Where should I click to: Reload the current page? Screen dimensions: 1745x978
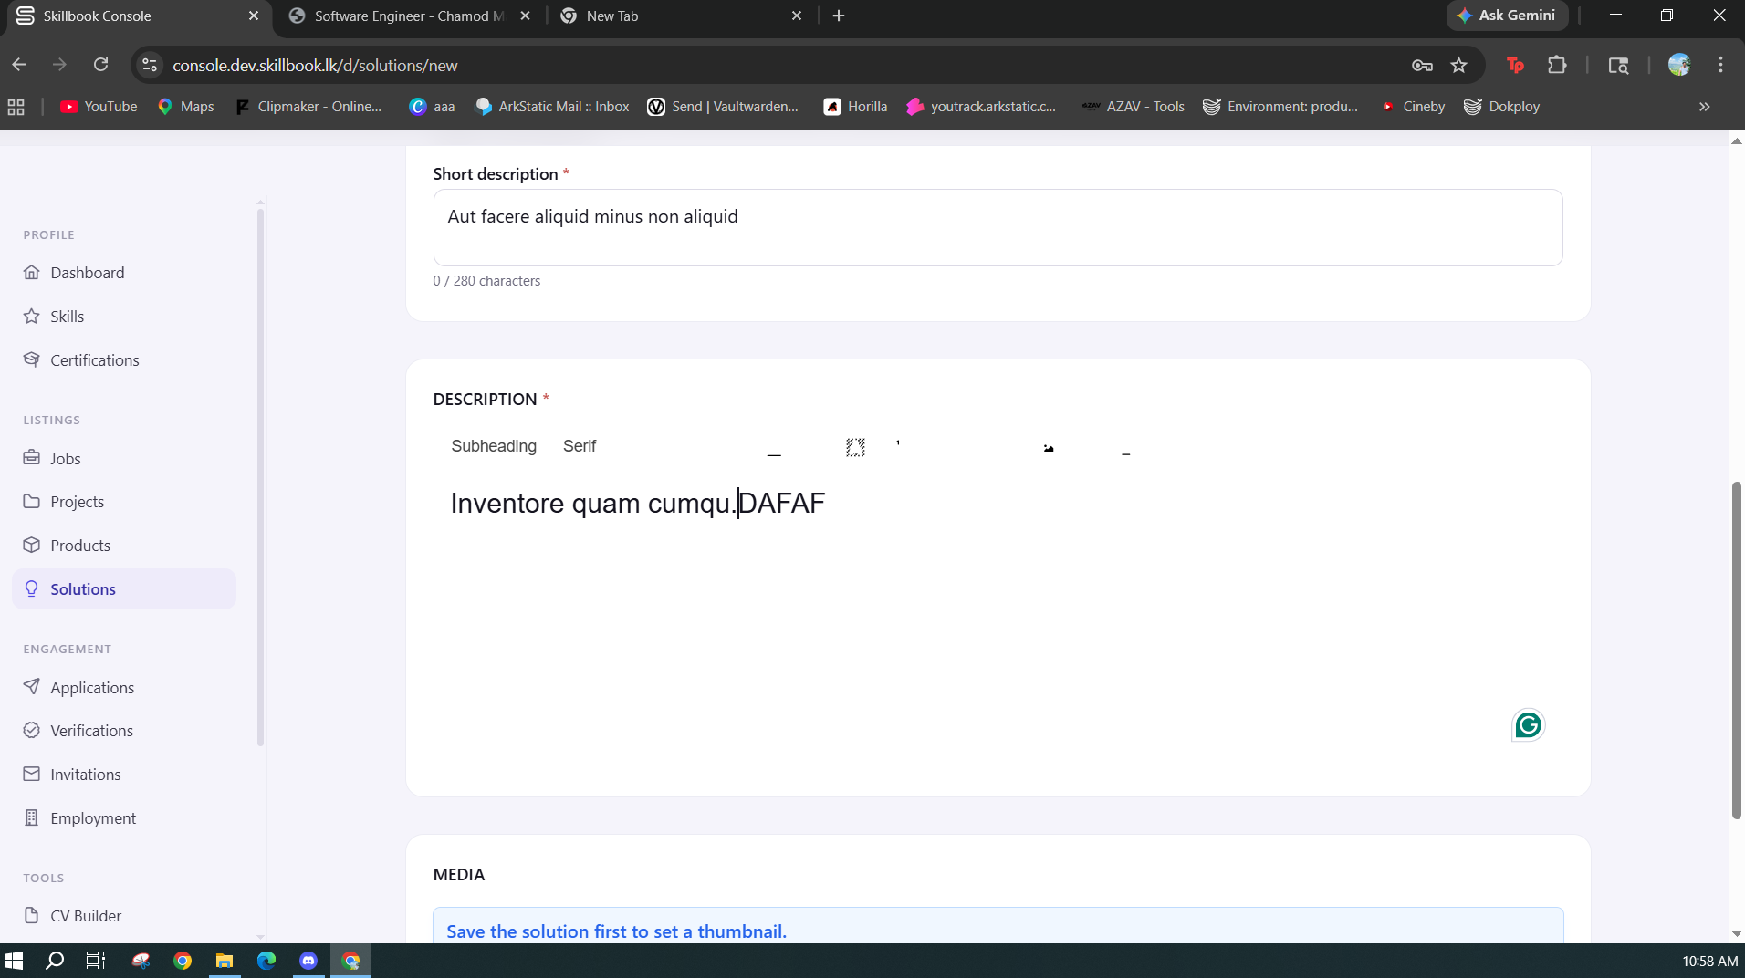(100, 65)
